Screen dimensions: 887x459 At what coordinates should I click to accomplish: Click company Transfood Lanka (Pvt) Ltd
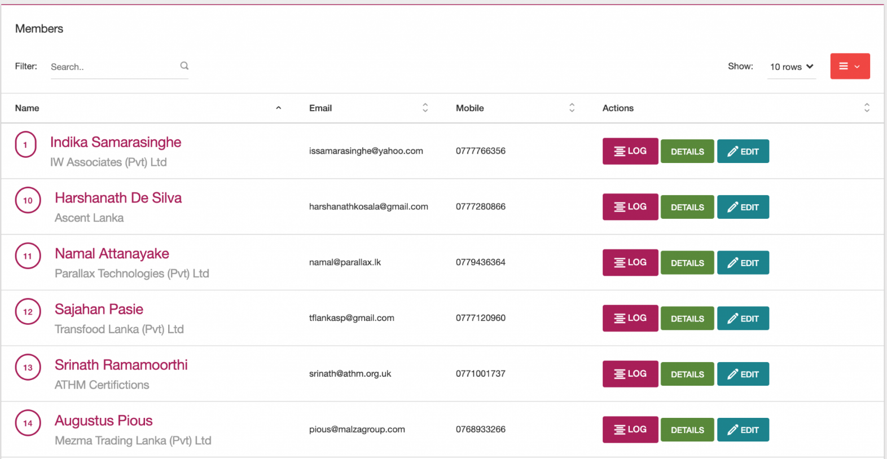[x=119, y=329]
